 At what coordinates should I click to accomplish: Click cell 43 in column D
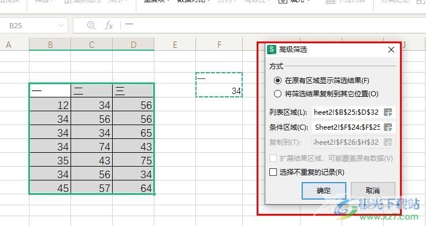(x=133, y=146)
